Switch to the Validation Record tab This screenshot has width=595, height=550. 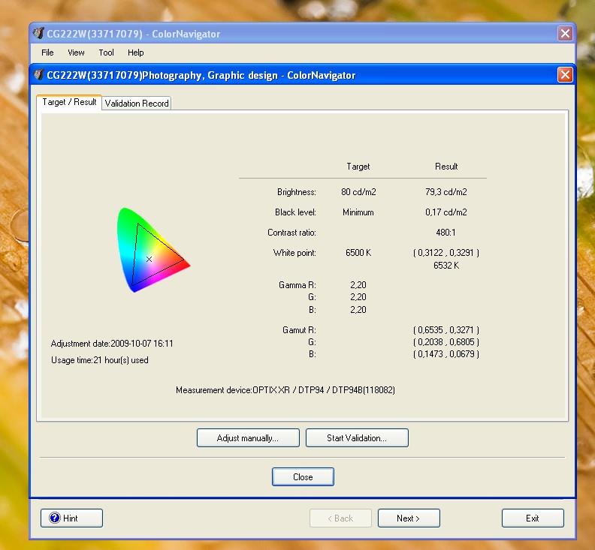(137, 103)
